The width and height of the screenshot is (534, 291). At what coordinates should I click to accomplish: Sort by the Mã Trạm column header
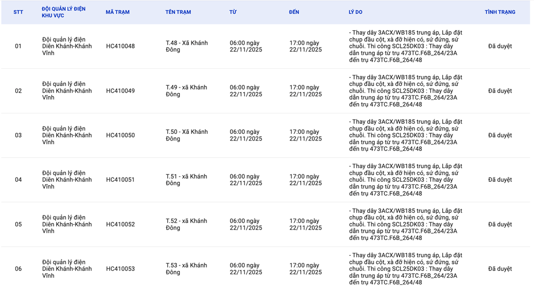click(117, 12)
